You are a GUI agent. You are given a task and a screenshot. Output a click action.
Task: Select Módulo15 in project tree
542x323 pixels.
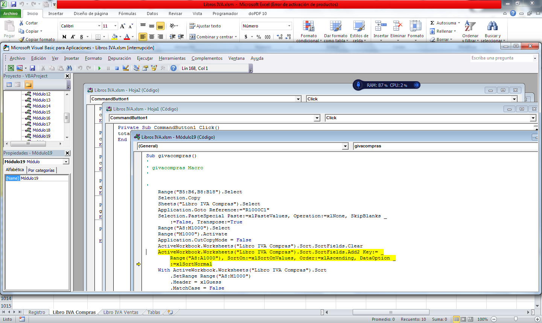41,112
